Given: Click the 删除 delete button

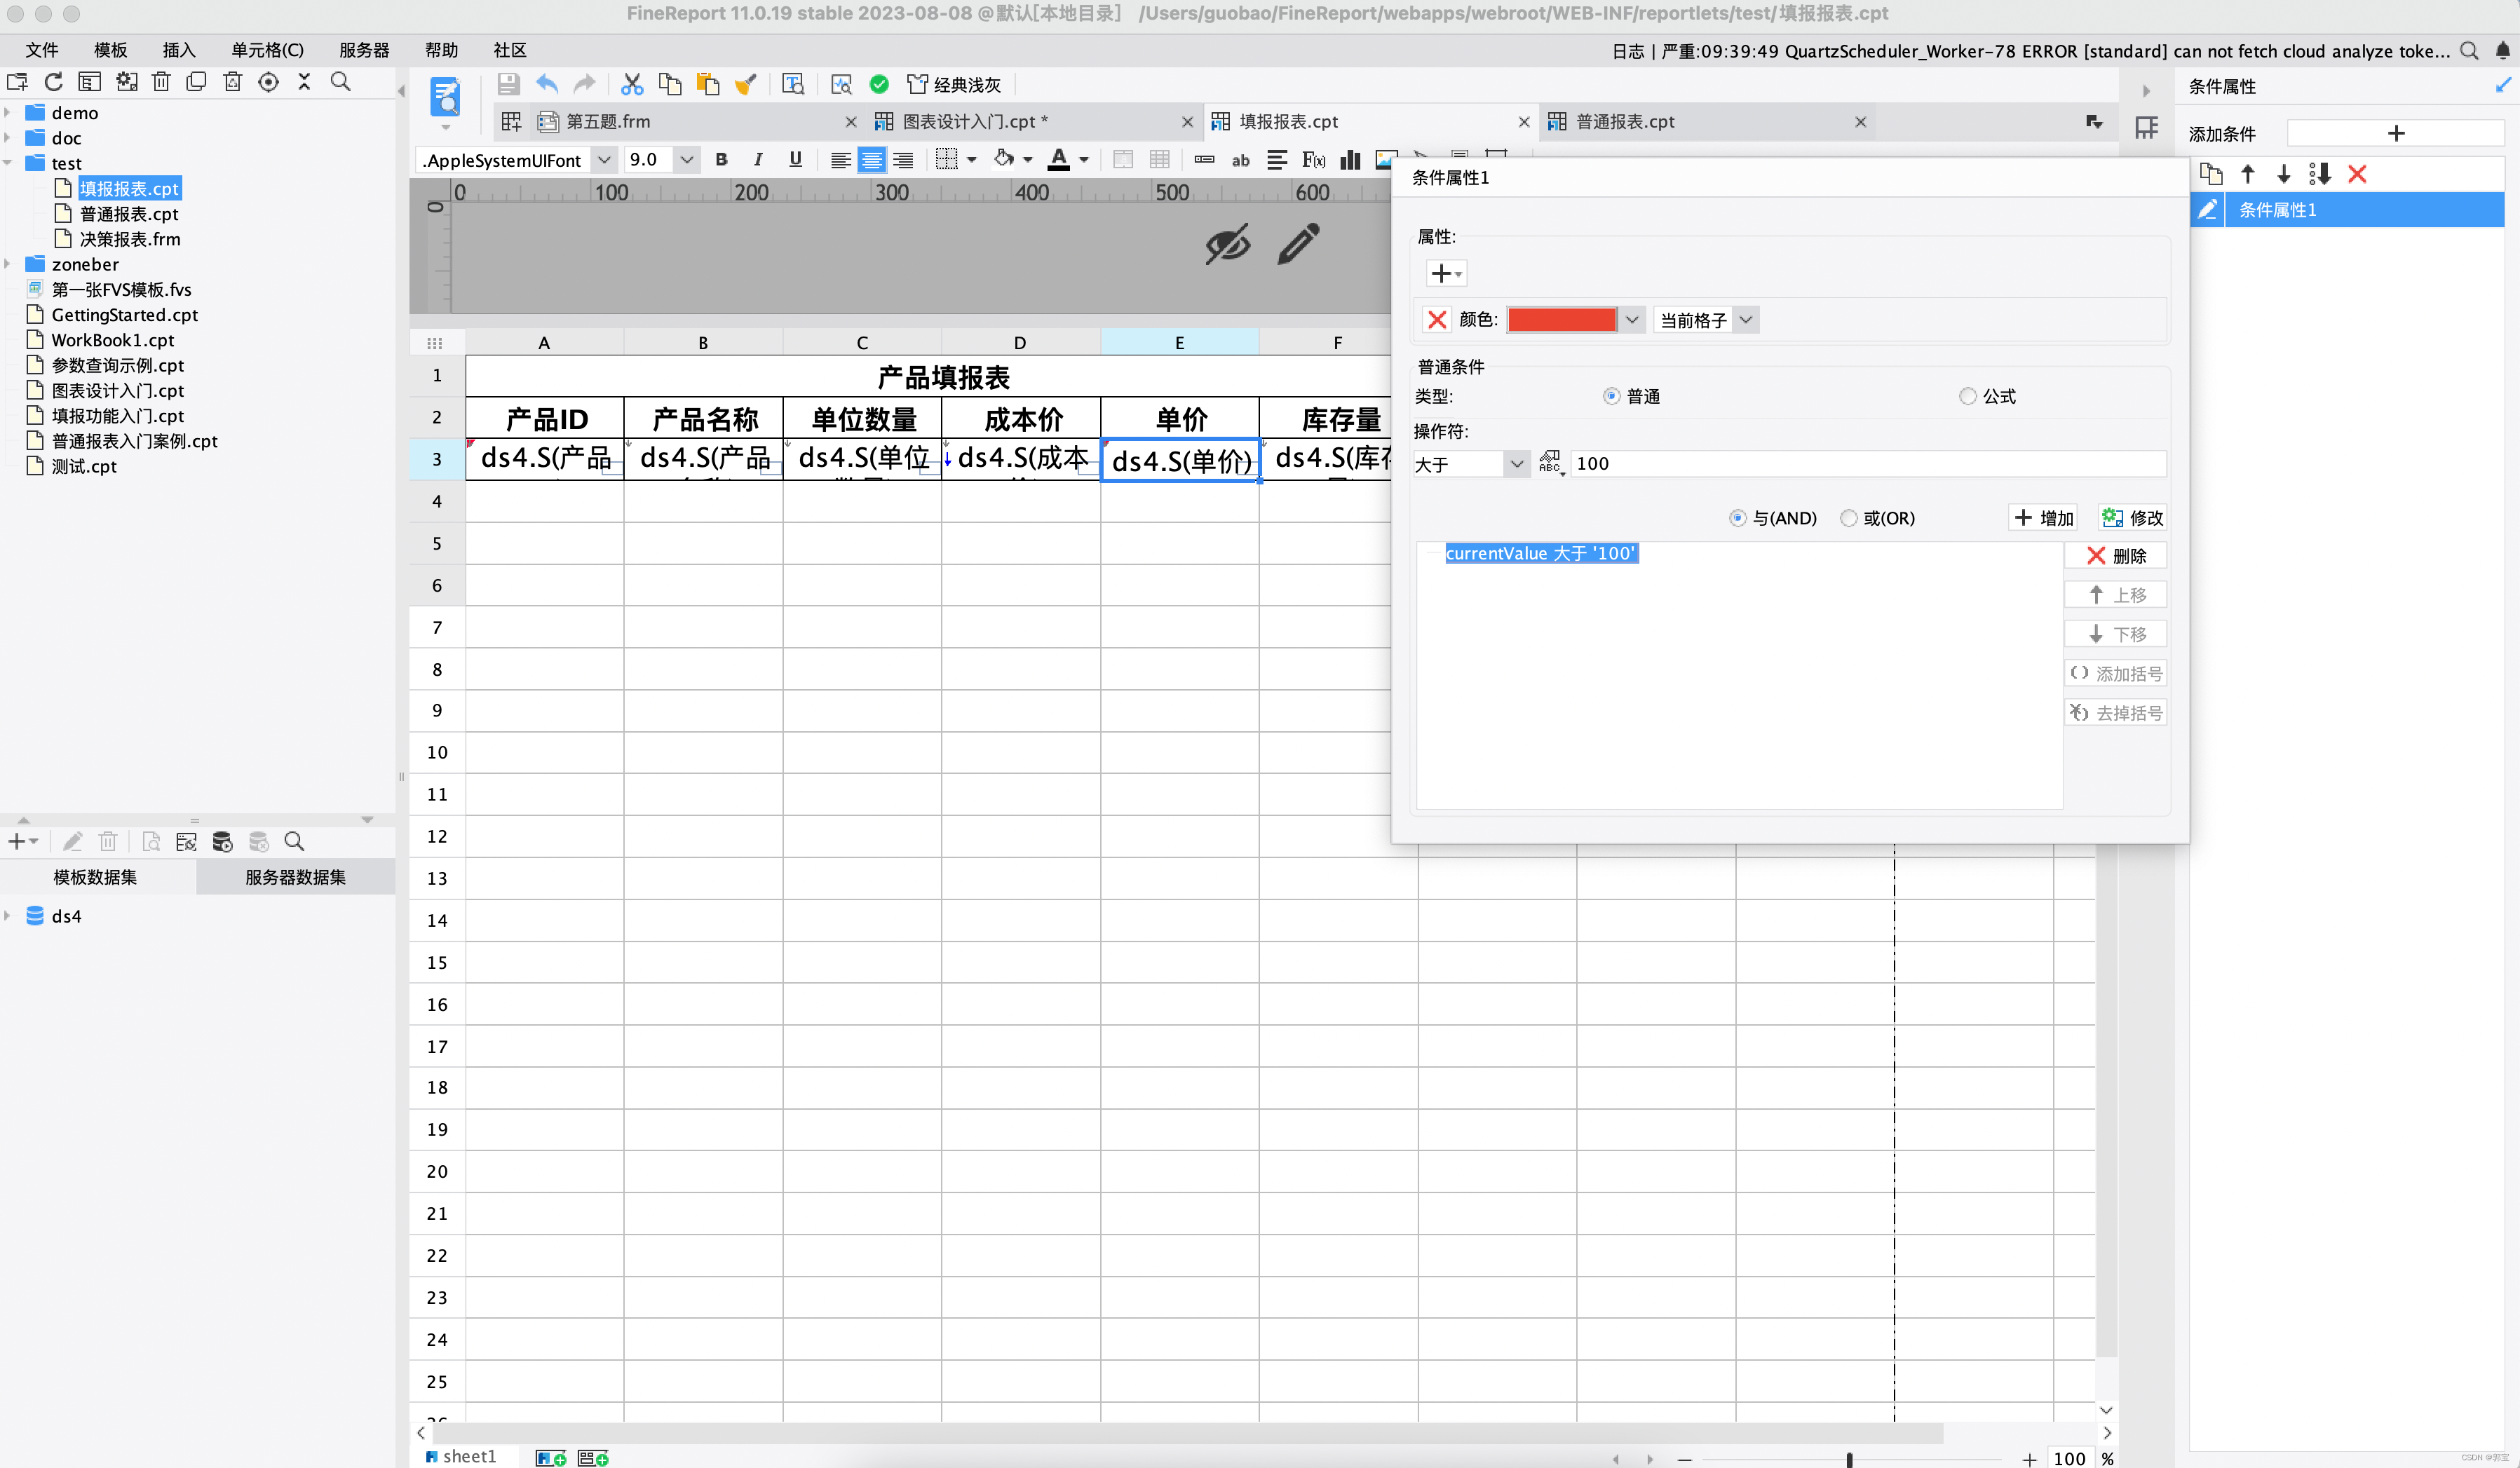Looking at the screenshot, I should point(2115,556).
